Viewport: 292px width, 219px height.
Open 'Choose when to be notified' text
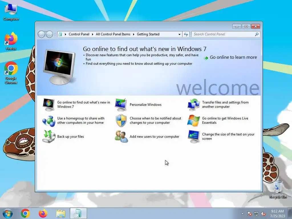(x=155, y=121)
